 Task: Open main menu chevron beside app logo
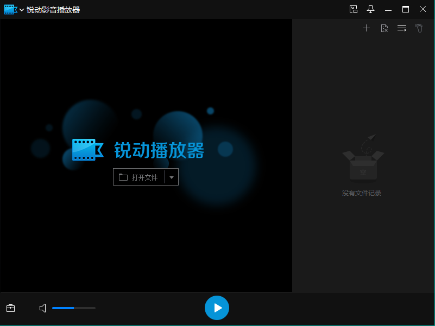tap(22, 10)
